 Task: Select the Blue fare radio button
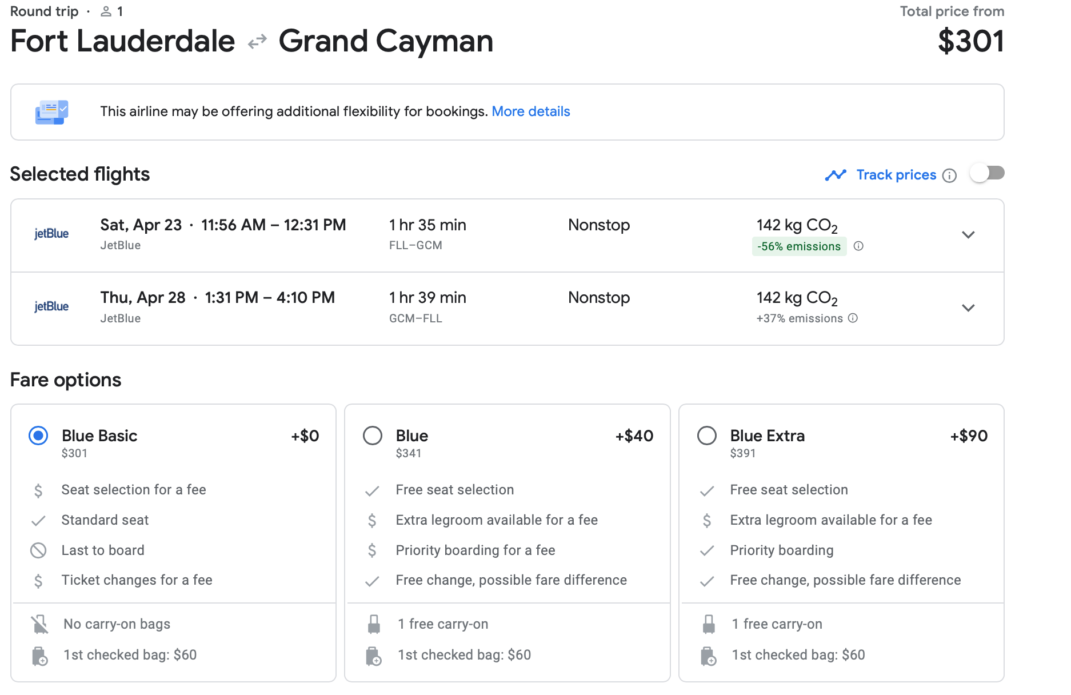[x=373, y=436]
